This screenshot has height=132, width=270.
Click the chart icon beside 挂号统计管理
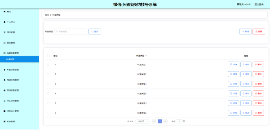(4, 111)
